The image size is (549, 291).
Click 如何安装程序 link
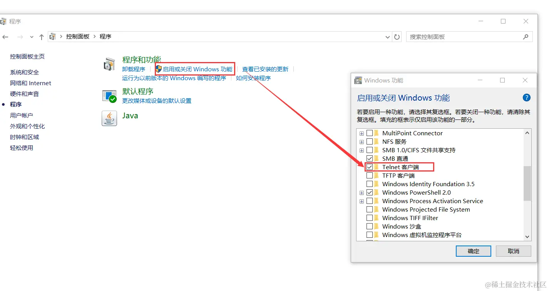[x=253, y=78]
